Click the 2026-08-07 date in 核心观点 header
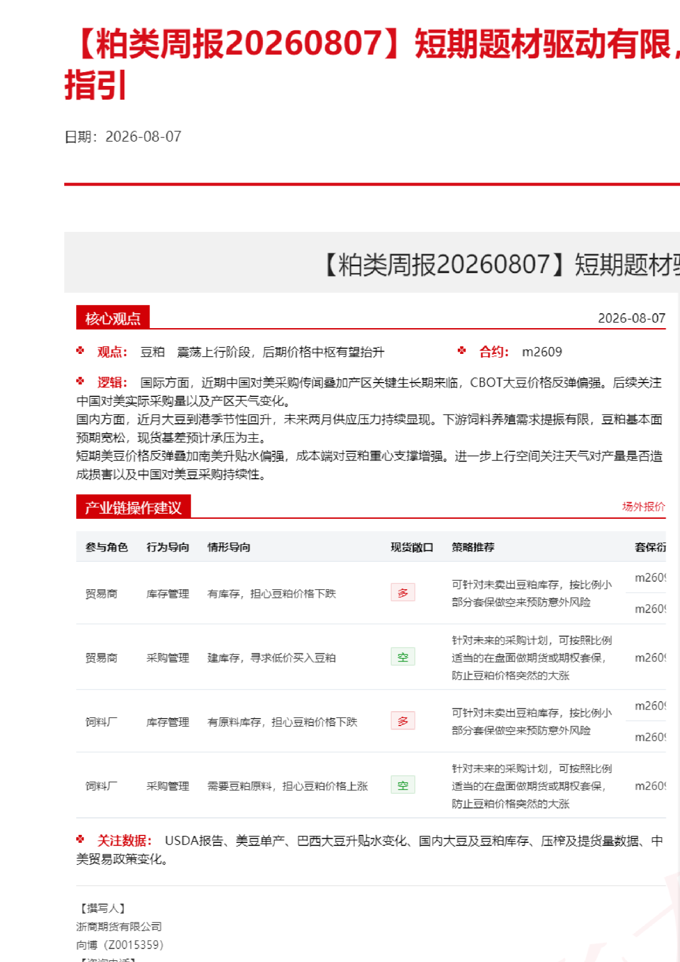The image size is (680, 962). click(x=632, y=318)
